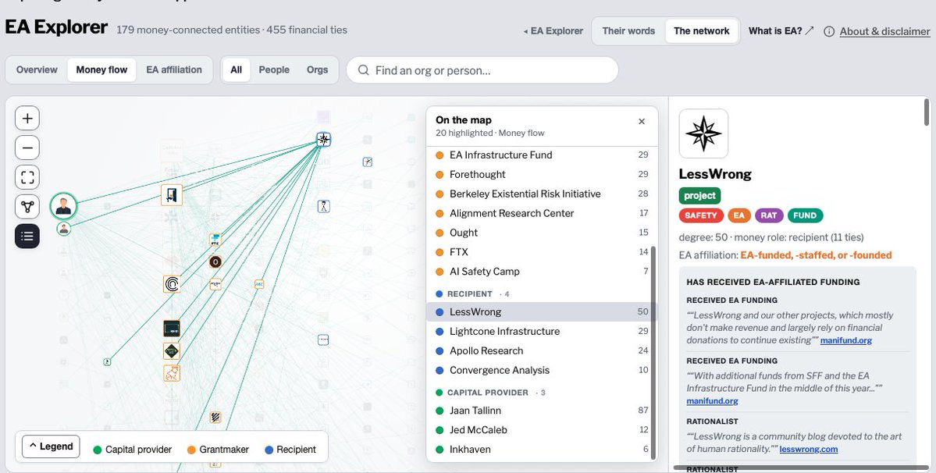Select the door icon grantmaker node
Image resolution: width=936 pixels, height=473 pixels.
coord(172,195)
